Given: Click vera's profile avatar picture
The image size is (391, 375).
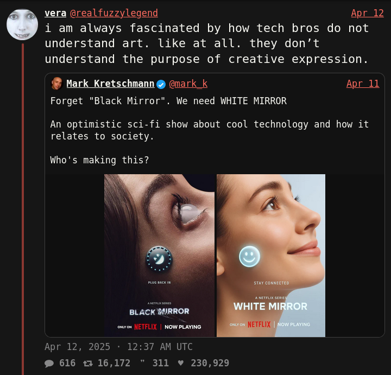Looking at the screenshot, I should pos(22,24).
